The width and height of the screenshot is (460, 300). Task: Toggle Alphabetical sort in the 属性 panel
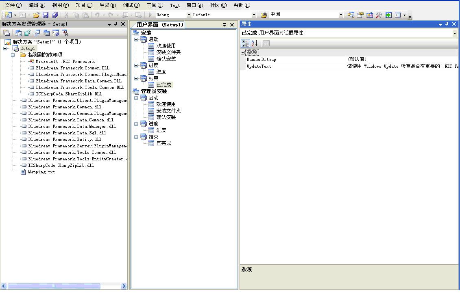[254, 43]
